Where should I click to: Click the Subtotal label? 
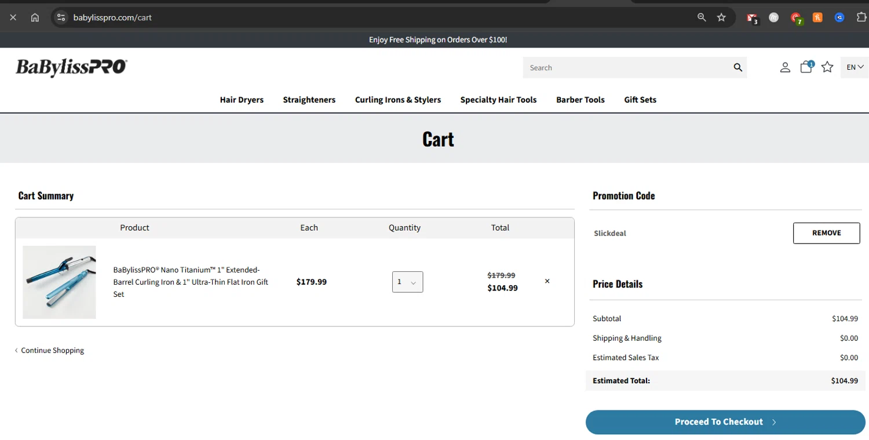(x=607, y=318)
